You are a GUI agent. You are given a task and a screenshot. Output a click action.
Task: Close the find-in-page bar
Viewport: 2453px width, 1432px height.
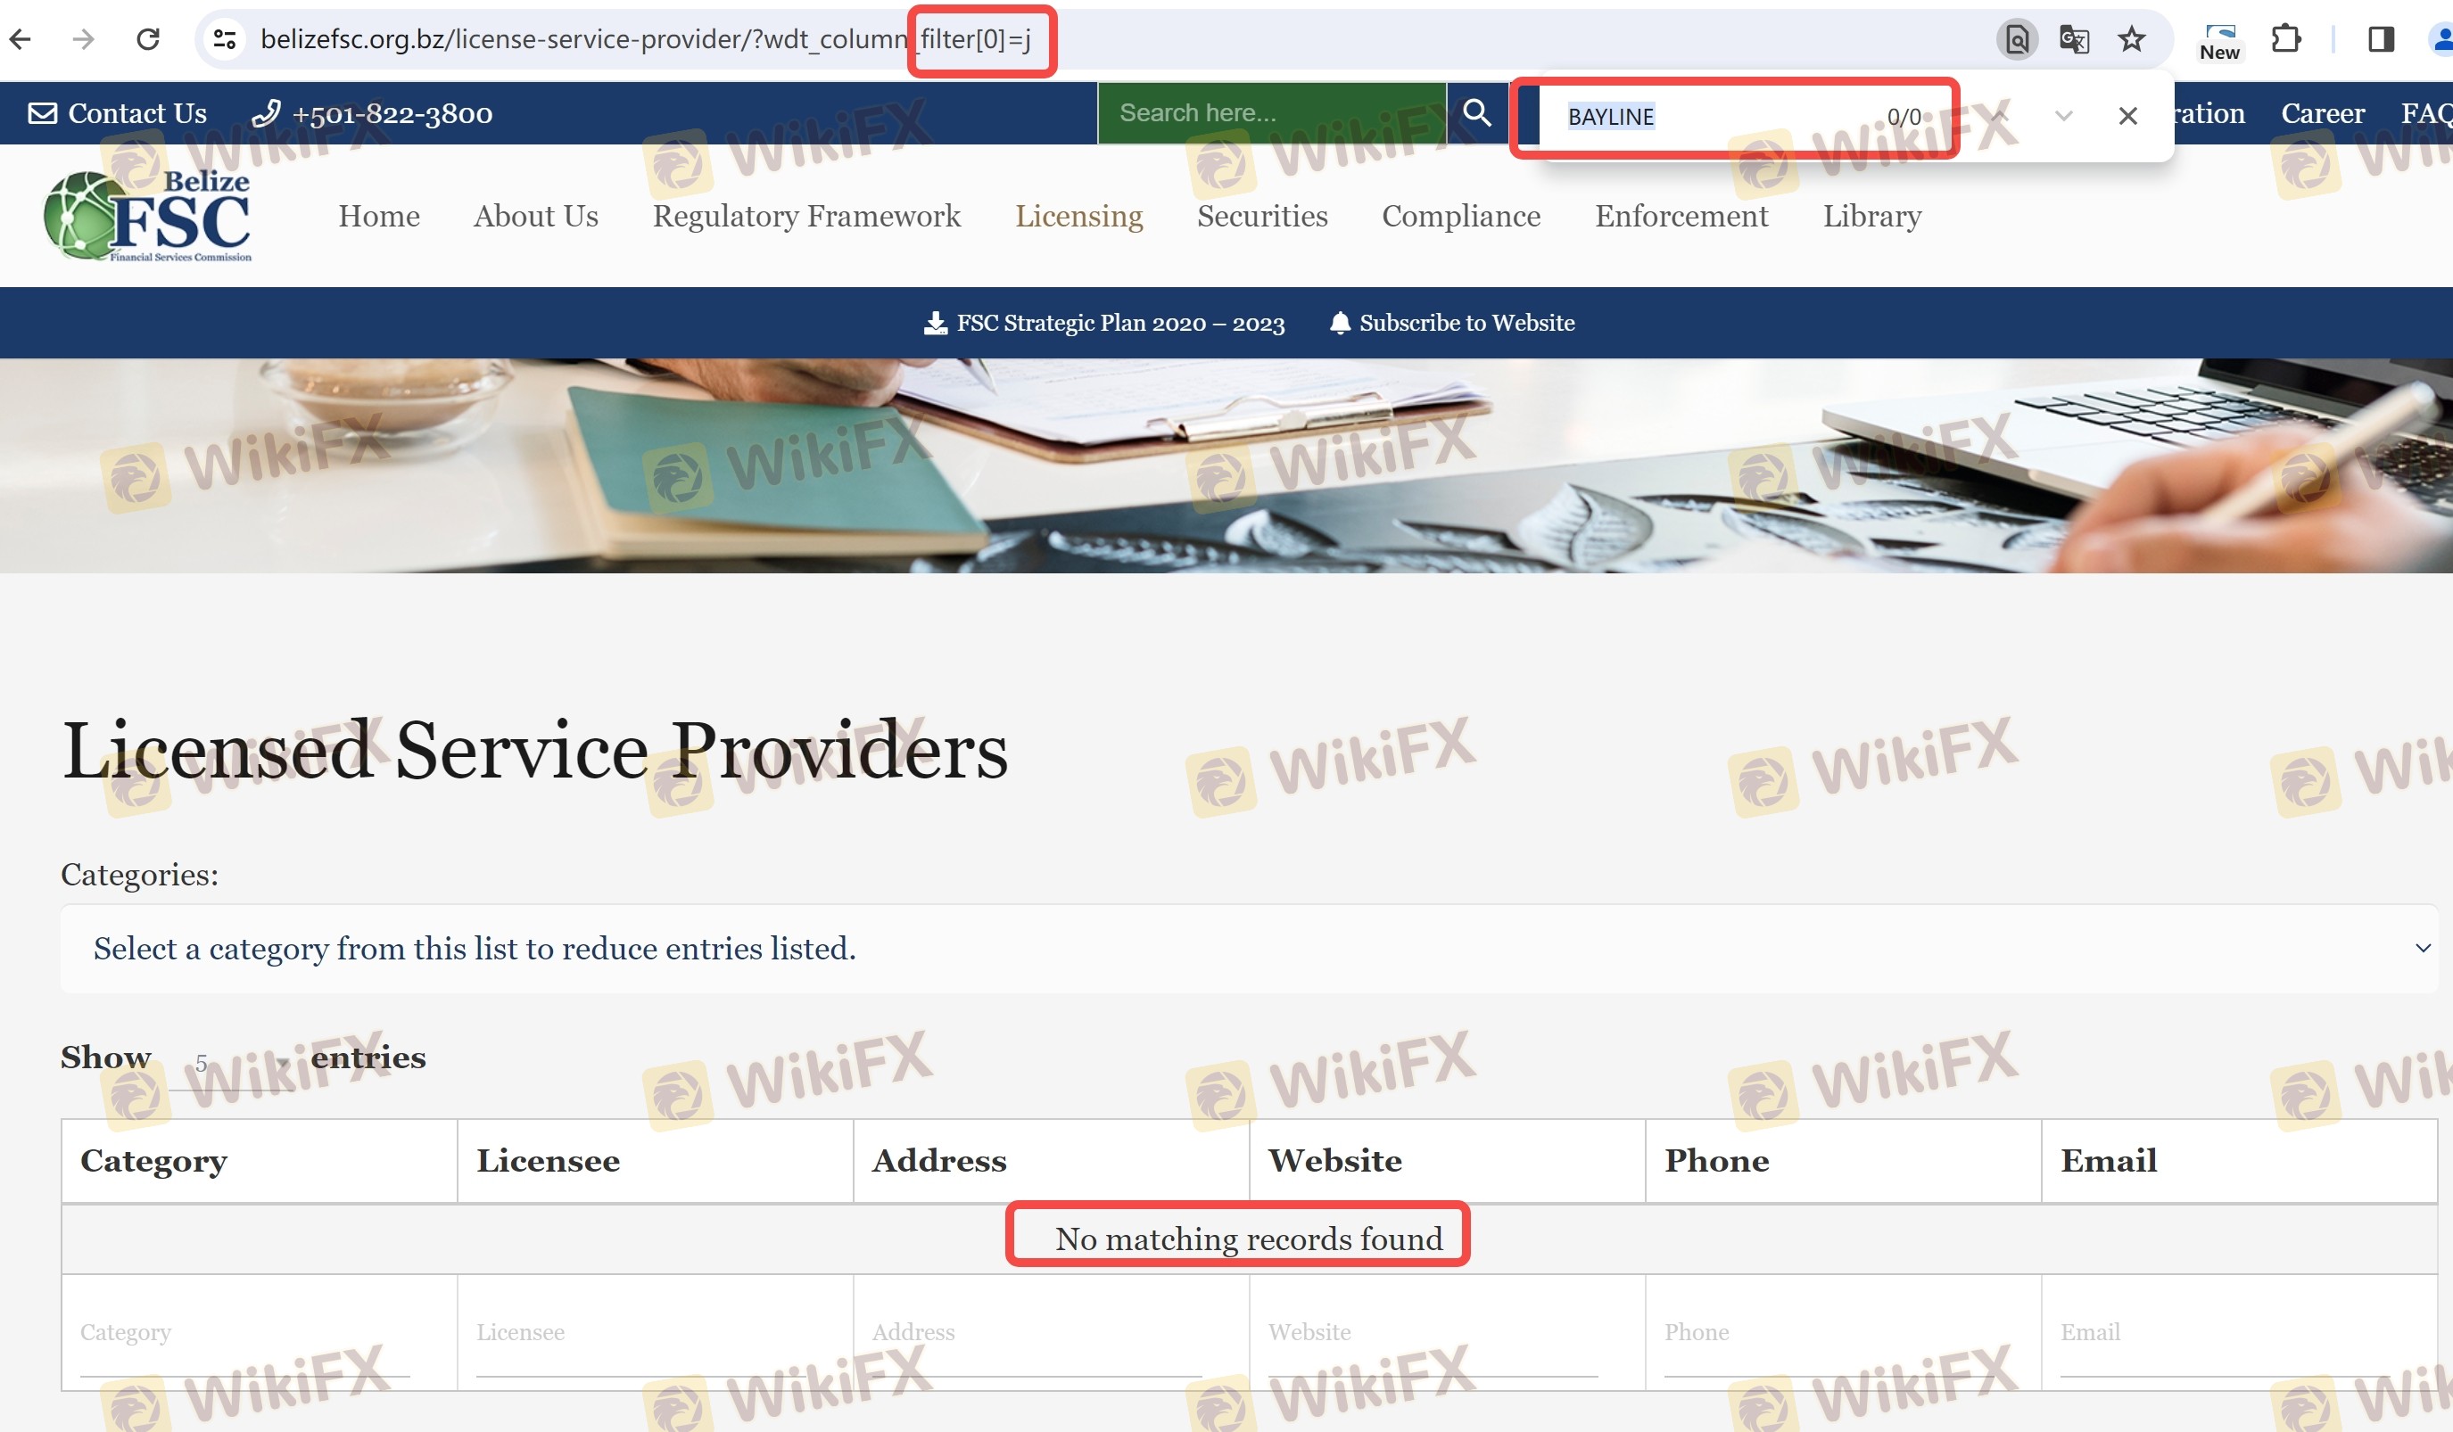[x=2128, y=116]
